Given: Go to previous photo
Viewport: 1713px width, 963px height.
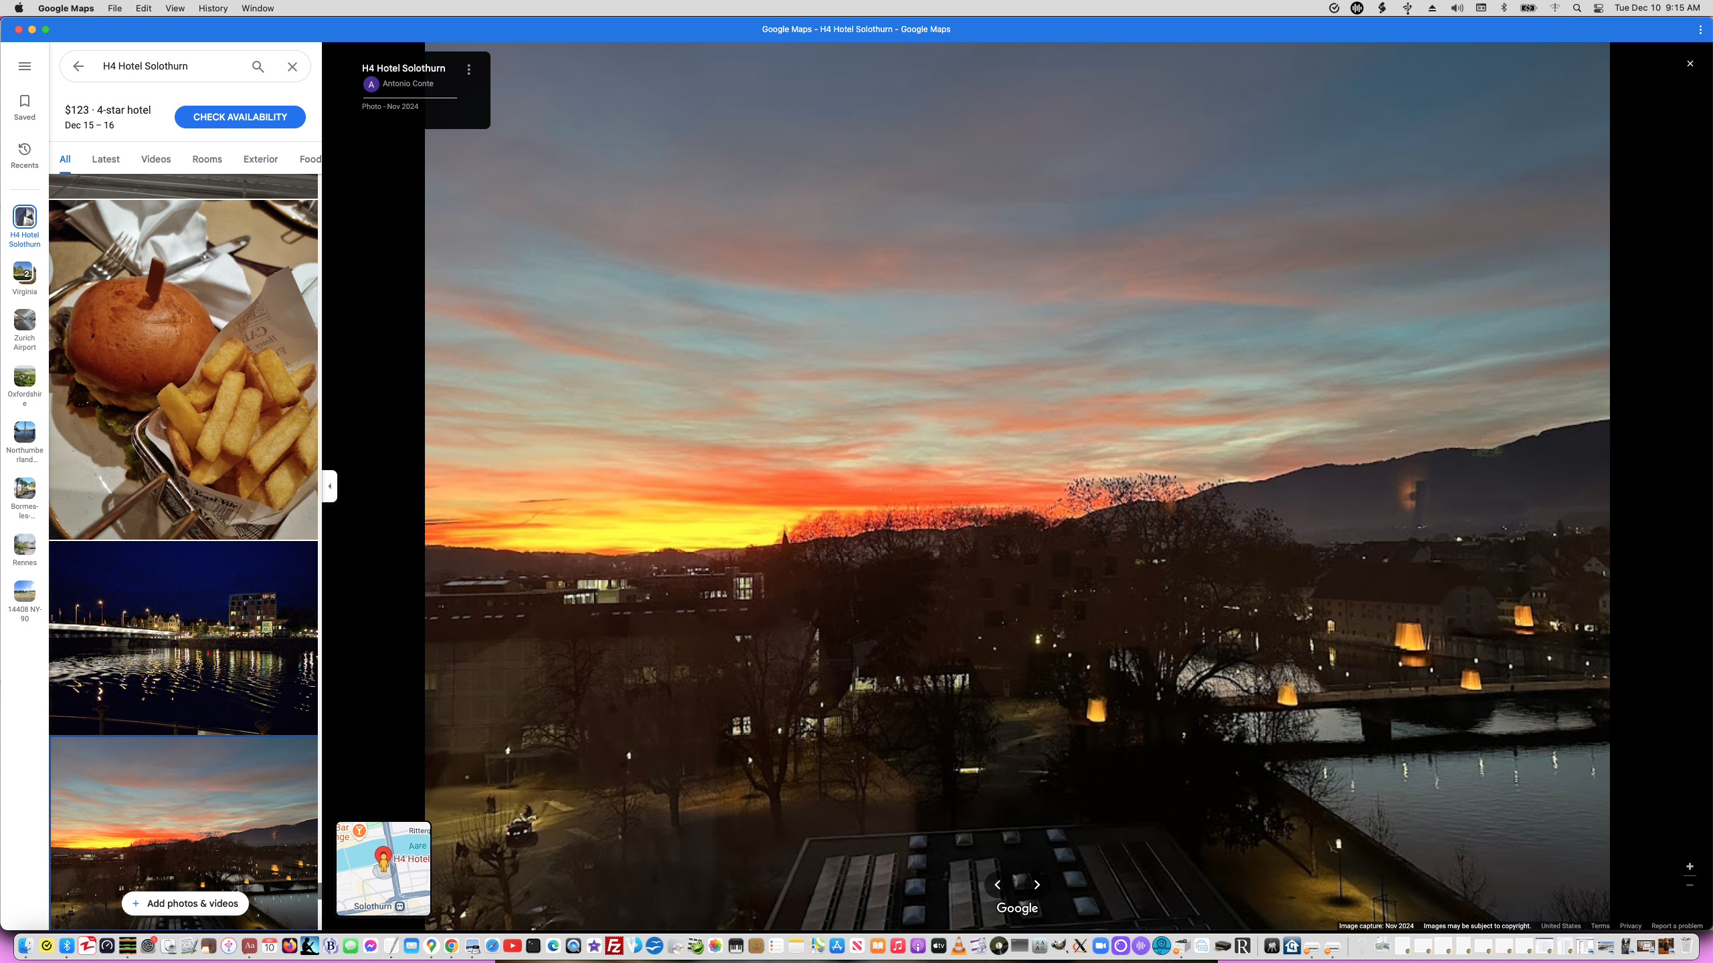Looking at the screenshot, I should click(x=997, y=885).
